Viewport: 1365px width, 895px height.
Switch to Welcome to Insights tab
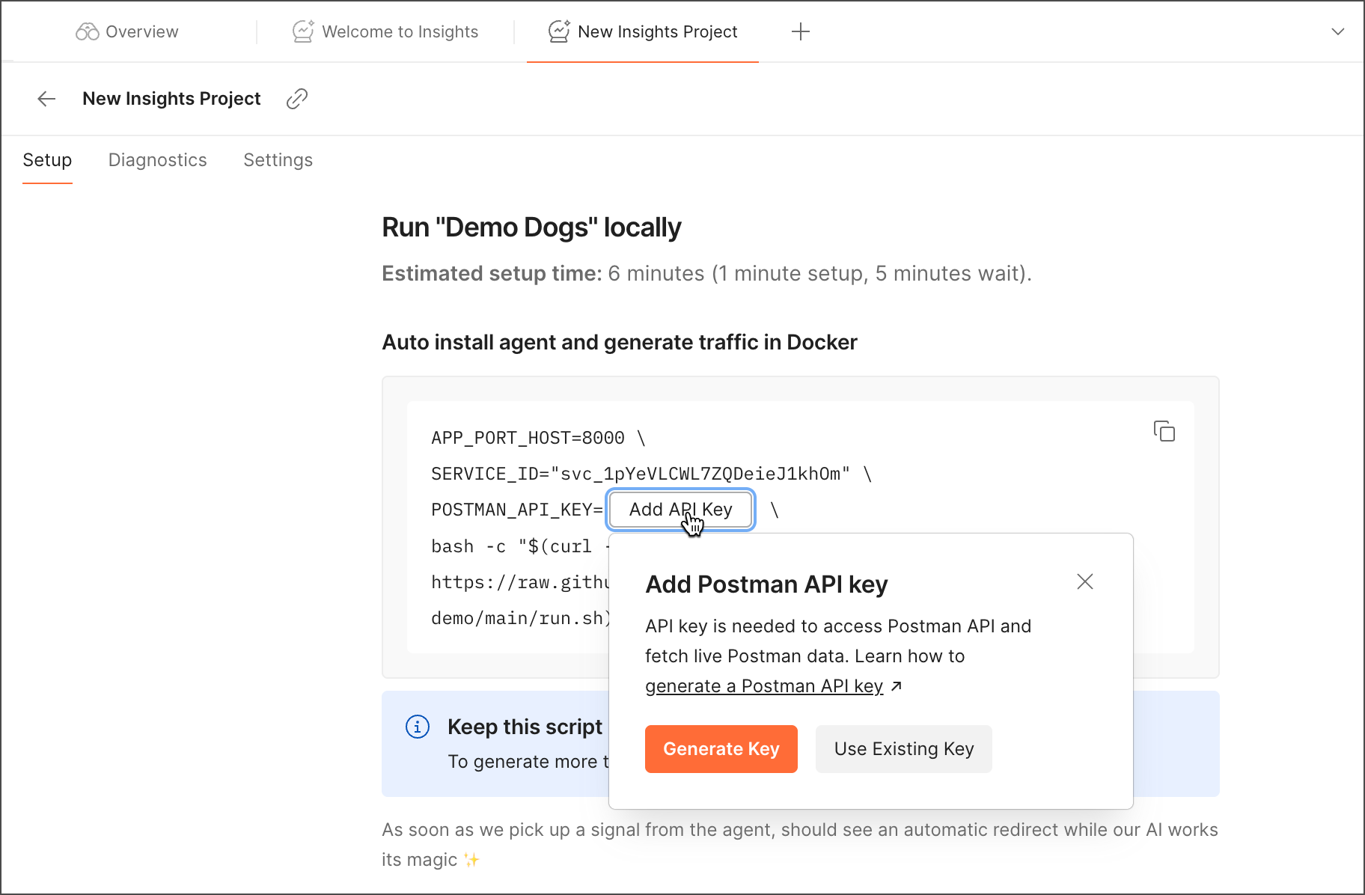[385, 31]
